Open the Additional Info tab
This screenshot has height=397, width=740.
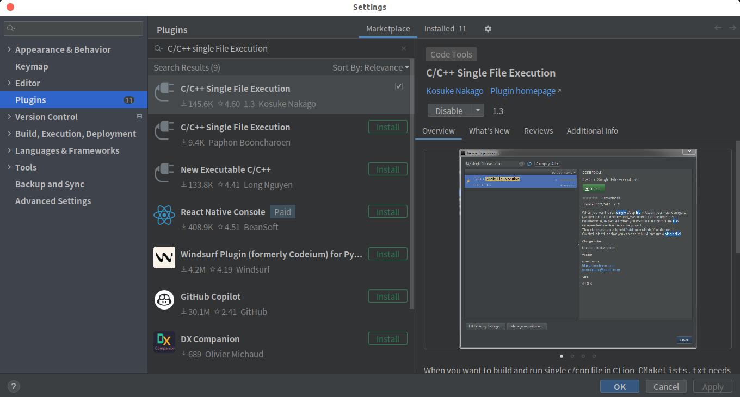tap(592, 131)
